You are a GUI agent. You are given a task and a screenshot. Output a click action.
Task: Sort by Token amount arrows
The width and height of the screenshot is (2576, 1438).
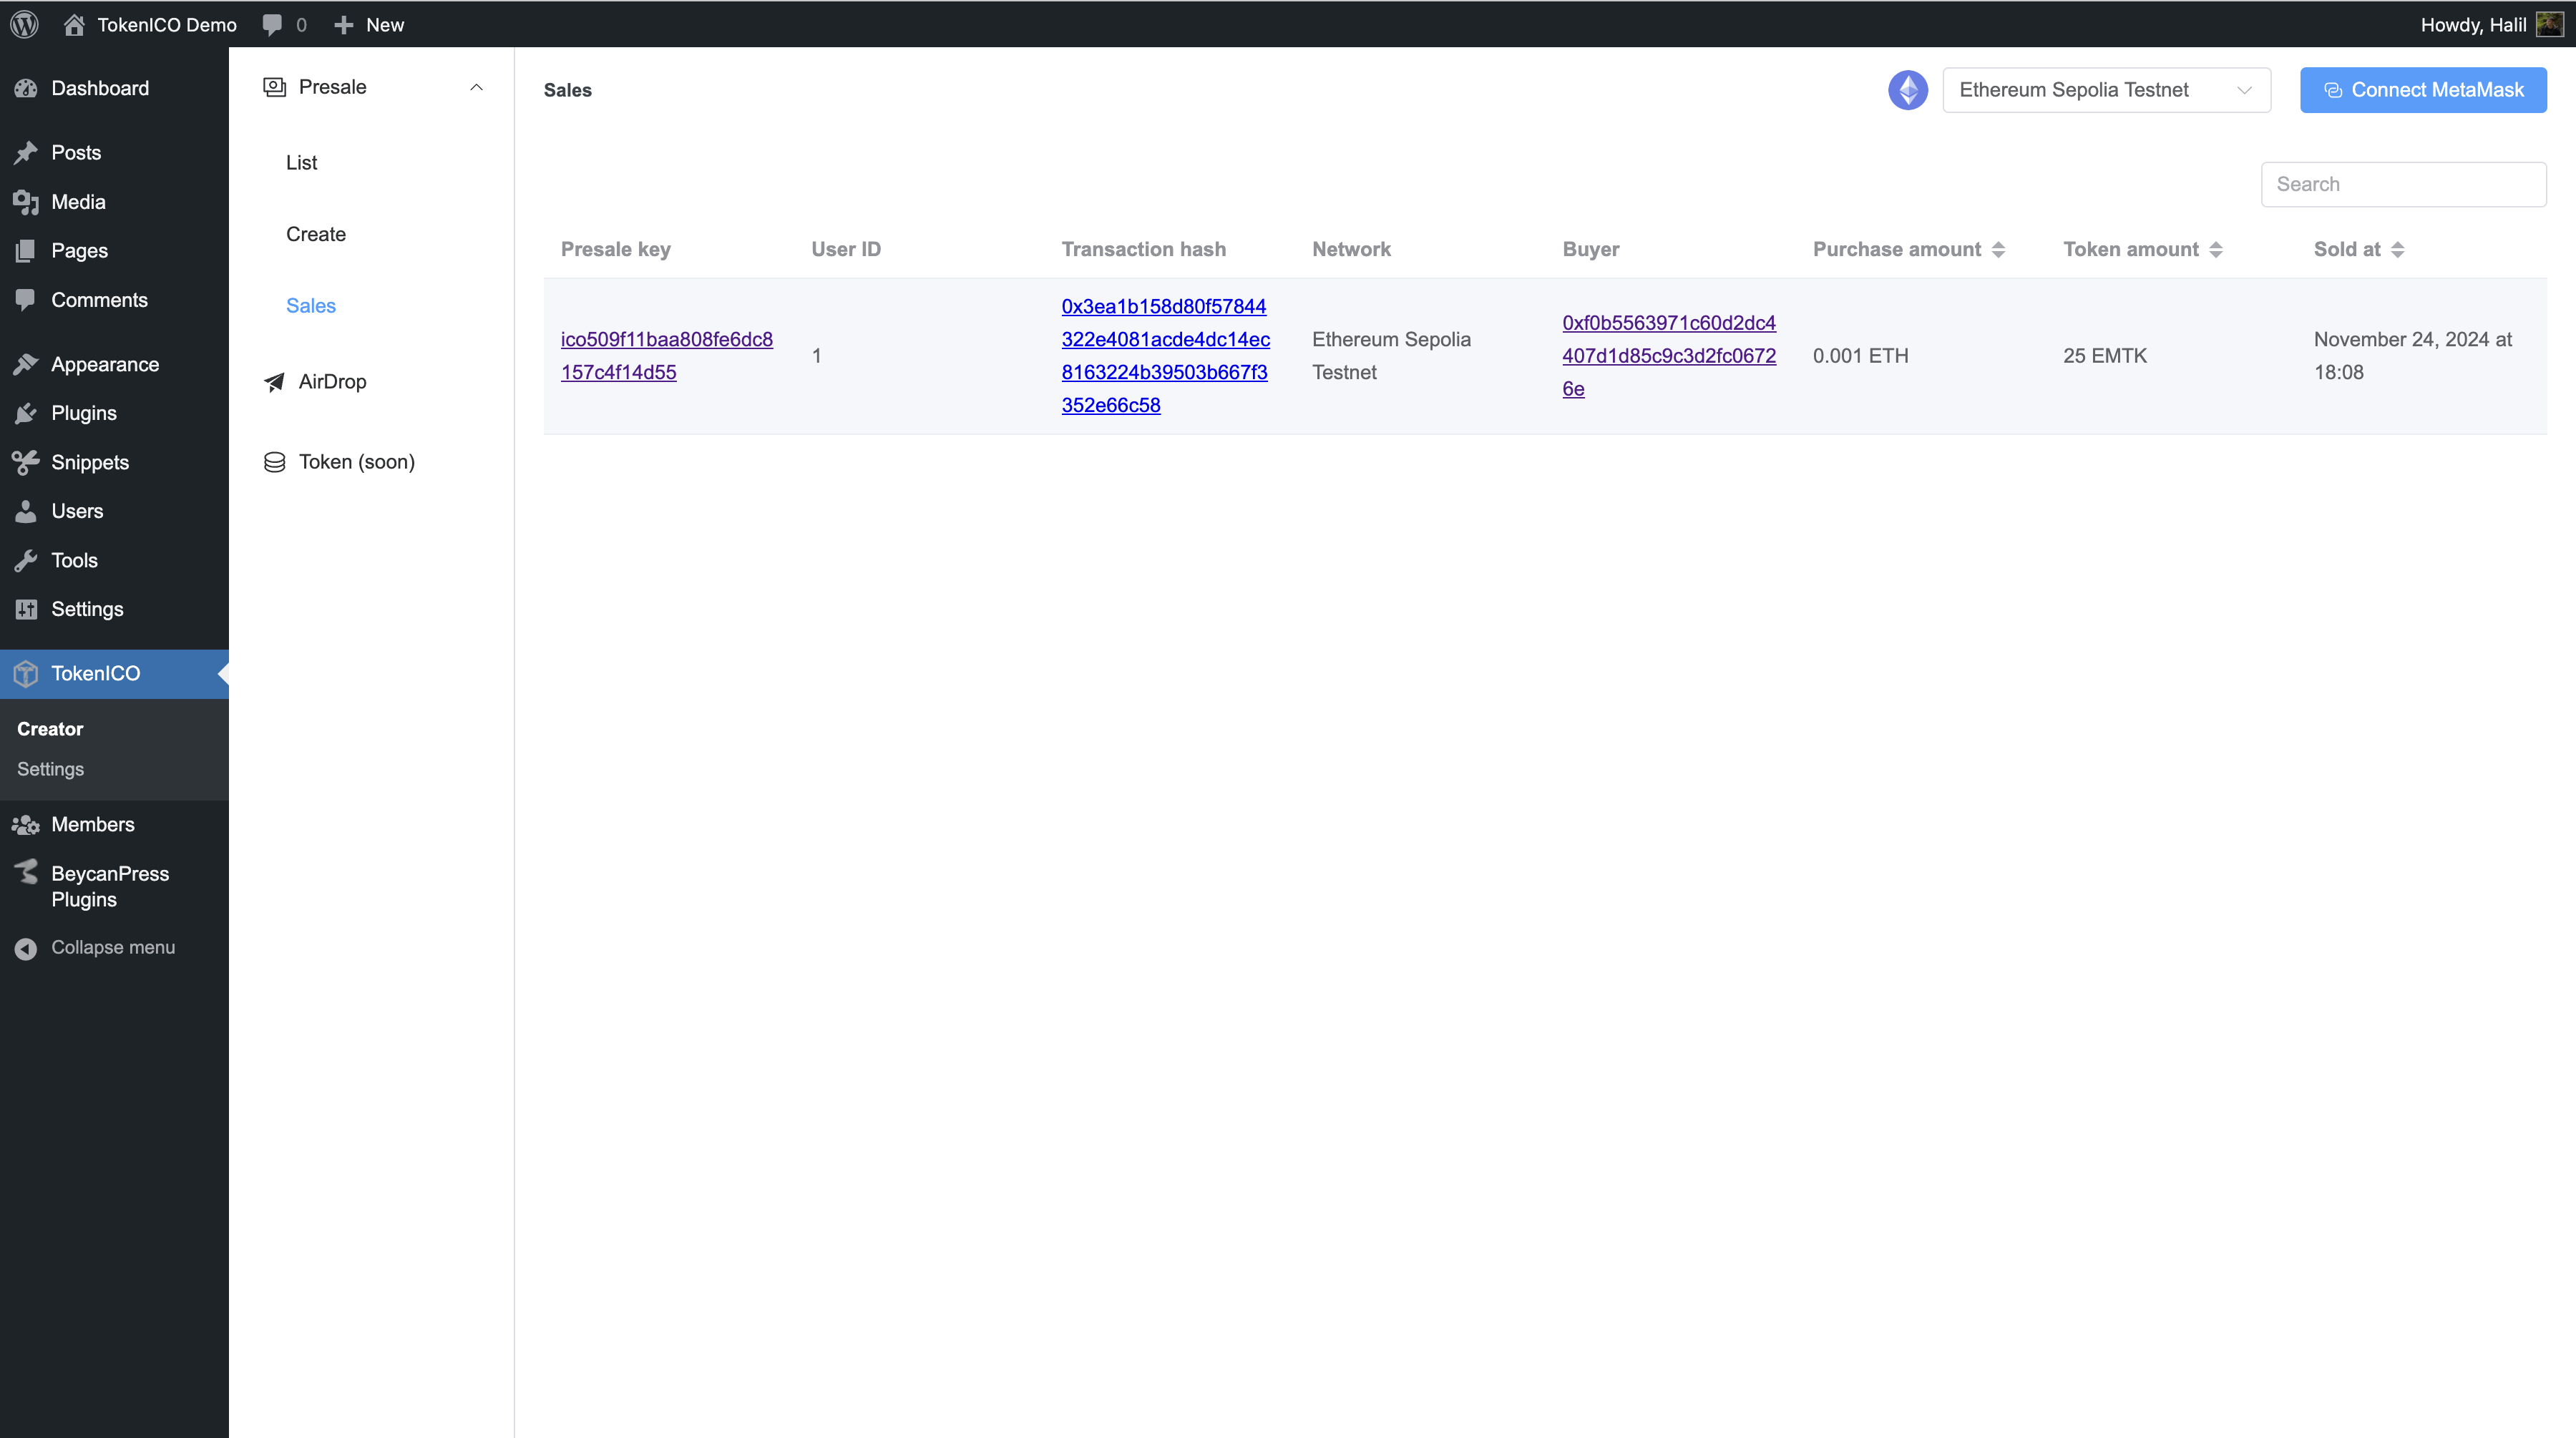click(2216, 250)
